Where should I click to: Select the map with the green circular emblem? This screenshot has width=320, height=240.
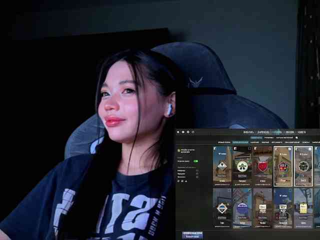point(242,166)
